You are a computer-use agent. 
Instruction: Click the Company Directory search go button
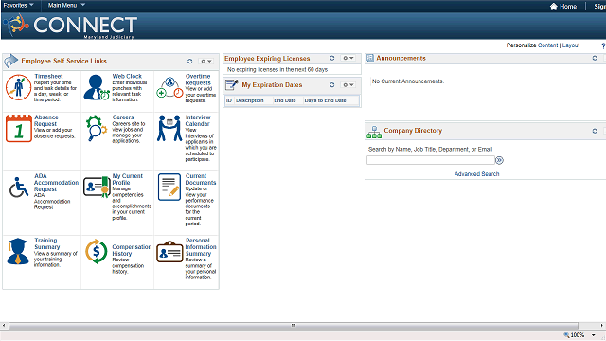[x=499, y=160]
